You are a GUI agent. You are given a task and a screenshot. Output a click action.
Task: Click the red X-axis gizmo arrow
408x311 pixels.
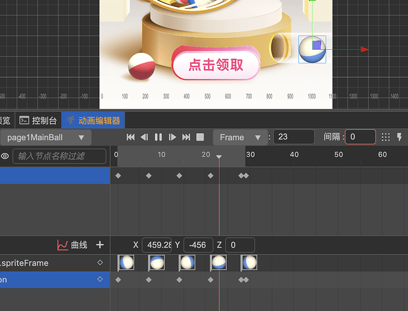pyautogui.click(x=365, y=49)
